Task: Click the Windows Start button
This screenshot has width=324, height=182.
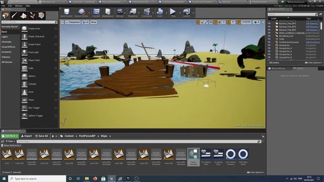Action: pos(4,178)
